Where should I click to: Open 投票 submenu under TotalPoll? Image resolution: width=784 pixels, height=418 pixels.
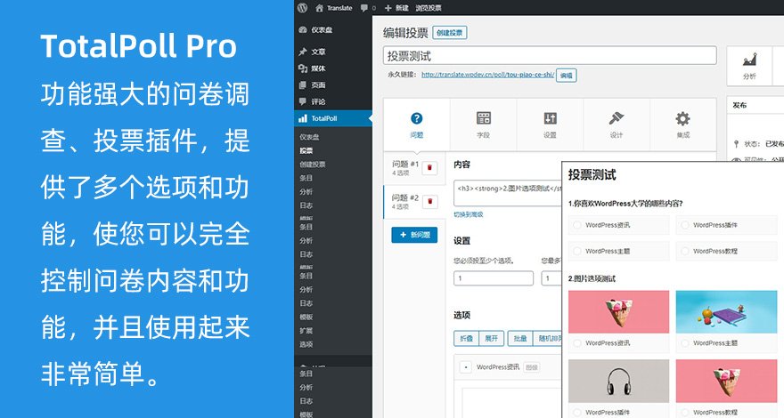point(306,150)
